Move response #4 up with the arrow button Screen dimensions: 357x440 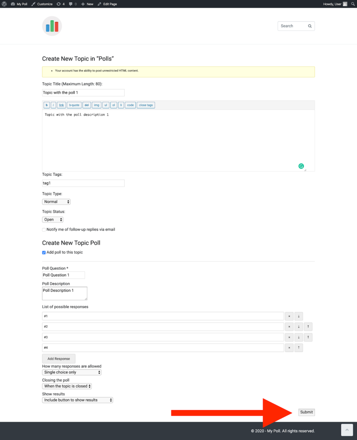pos(299,347)
